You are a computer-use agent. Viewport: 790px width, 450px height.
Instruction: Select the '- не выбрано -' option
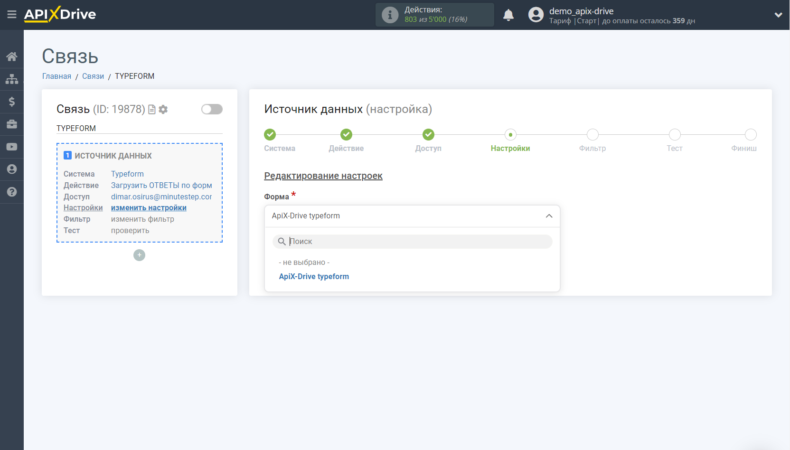[x=304, y=262]
